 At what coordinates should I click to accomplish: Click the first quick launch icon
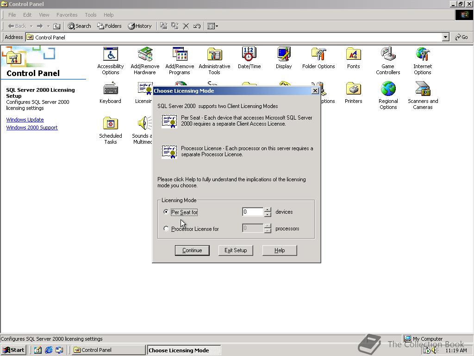pyautogui.click(x=38, y=350)
